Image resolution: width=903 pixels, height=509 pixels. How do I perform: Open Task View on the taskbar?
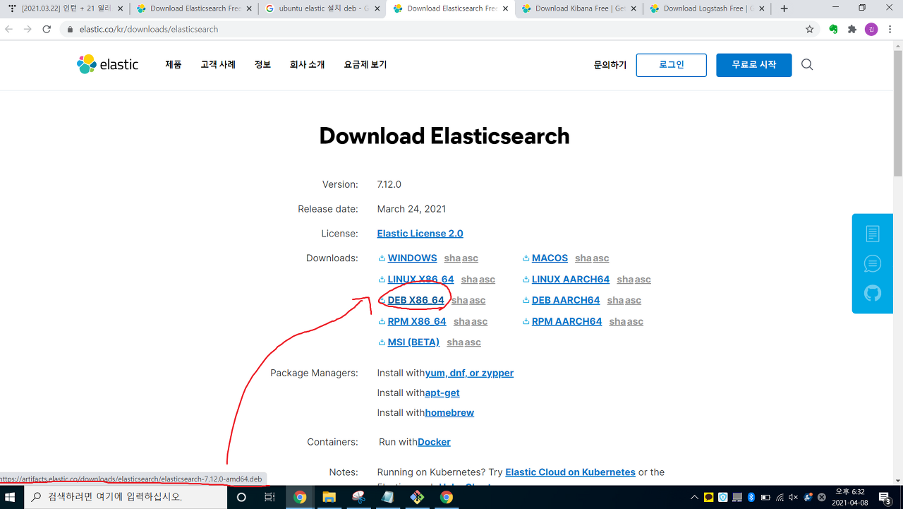269,497
